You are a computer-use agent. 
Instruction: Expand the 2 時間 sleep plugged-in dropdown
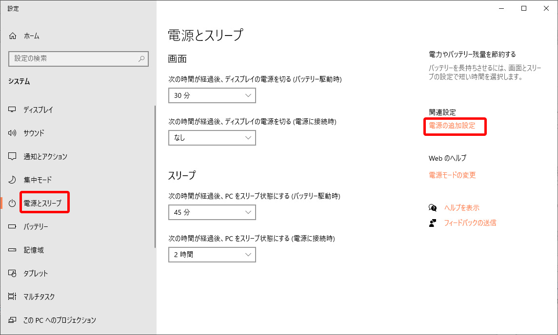click(x=212, y=254)
